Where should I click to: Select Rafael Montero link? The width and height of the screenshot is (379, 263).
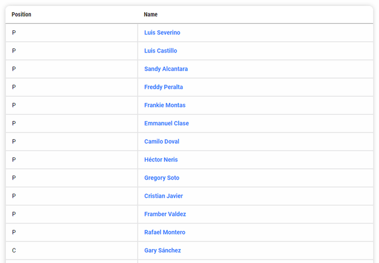[x=164, y=232]
